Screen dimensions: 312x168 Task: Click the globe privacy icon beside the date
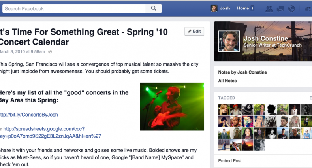50,51
